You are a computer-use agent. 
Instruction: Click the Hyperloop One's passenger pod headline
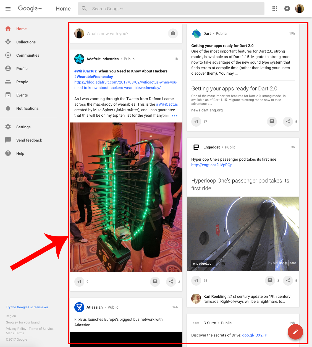coord(240,184)
